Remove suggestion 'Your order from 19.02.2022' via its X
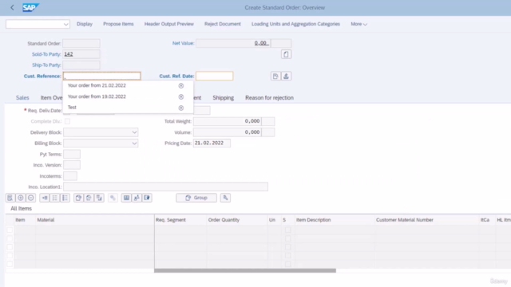 tap(181, 96)
